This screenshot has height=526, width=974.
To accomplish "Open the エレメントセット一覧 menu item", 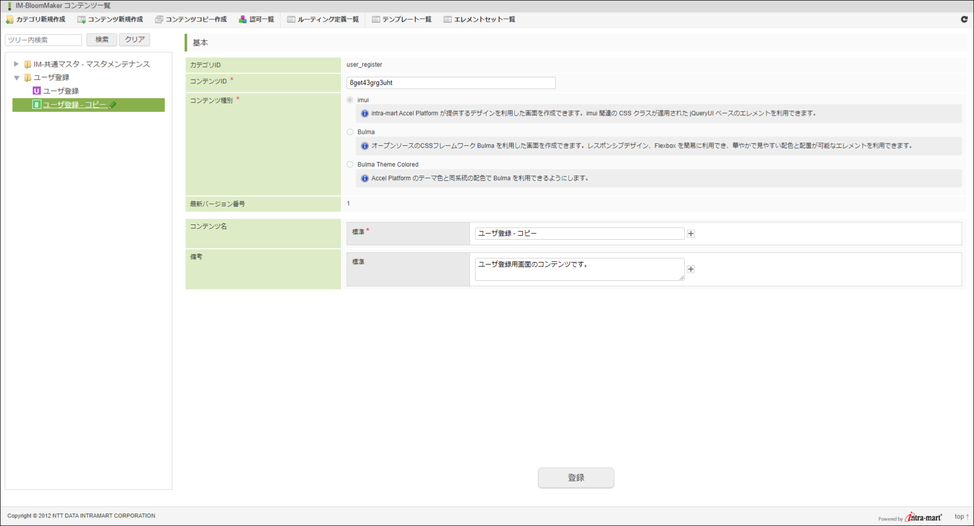I will [479, 20].
